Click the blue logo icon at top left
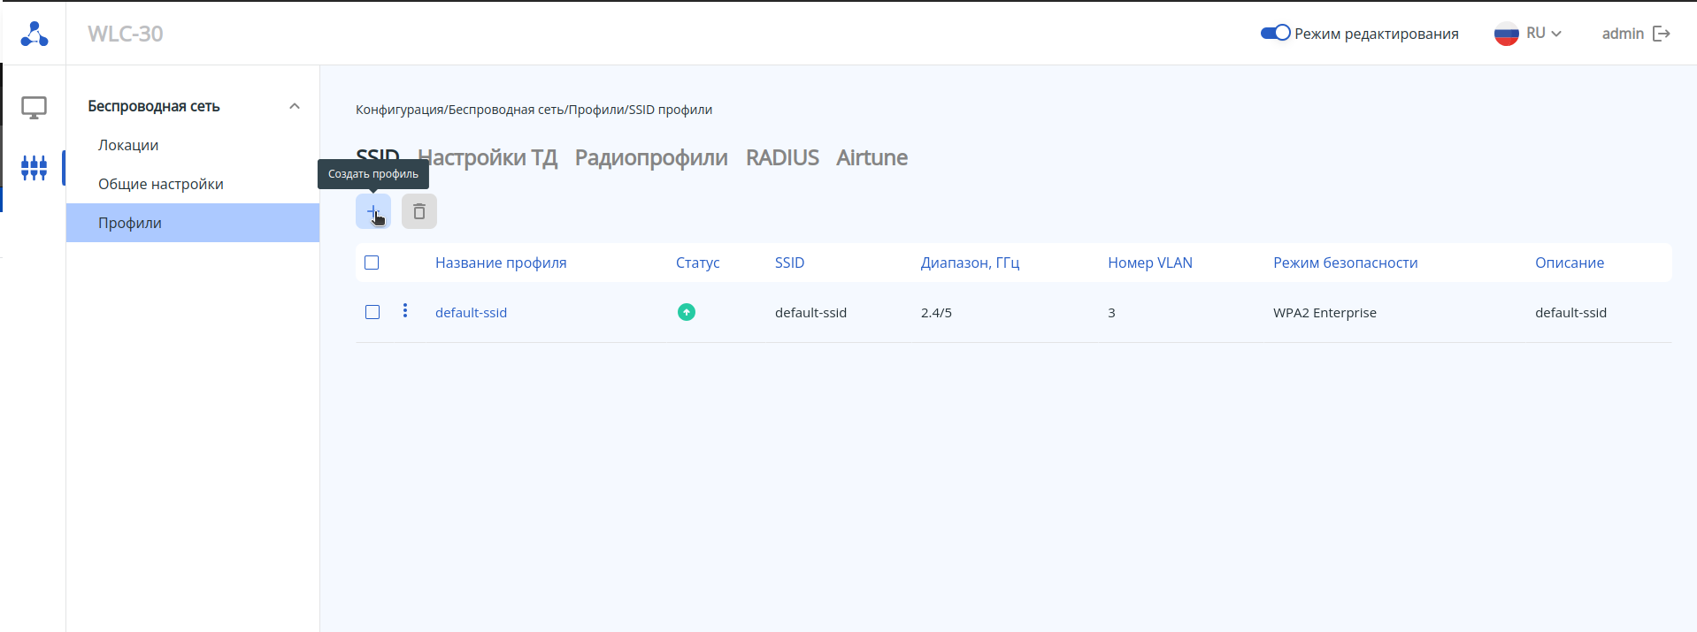1697x632 pixels. click(35, 34)
